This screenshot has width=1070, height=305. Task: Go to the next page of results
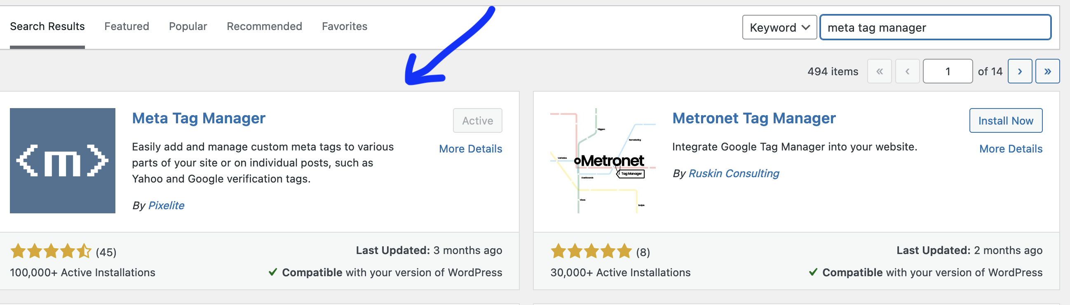point(1020,71)
